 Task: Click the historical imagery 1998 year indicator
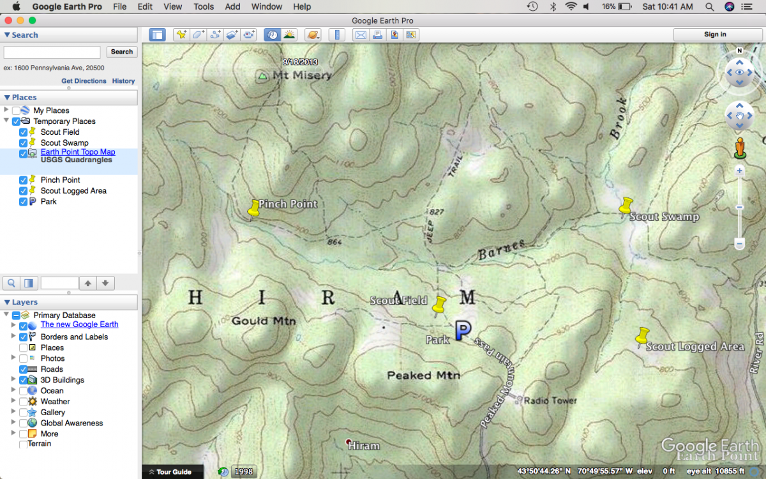click(x=244, y=472)
